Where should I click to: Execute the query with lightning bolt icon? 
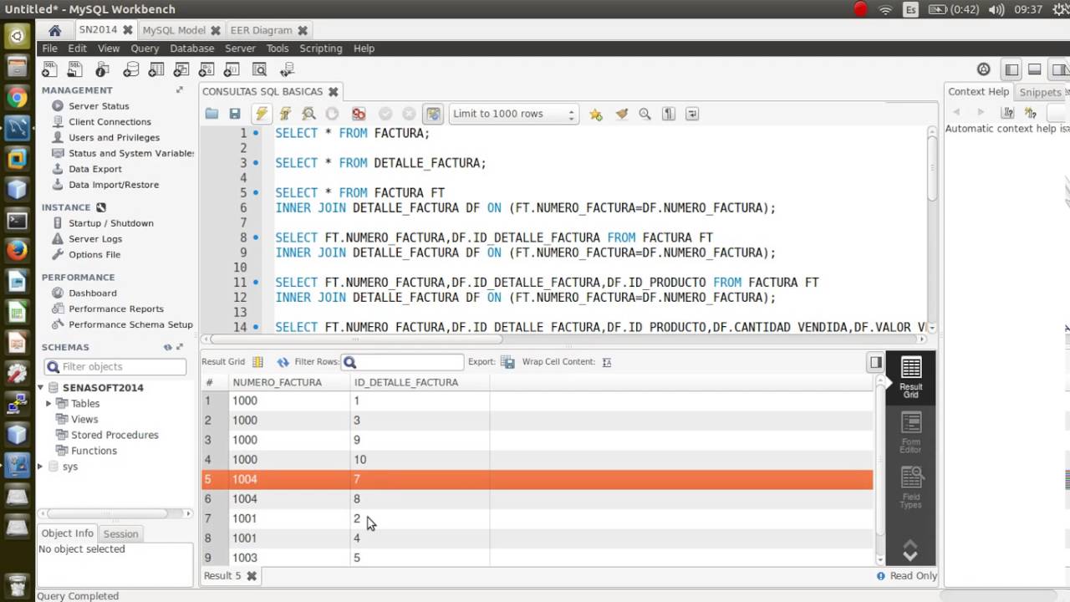262,114
